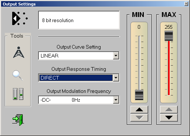The image size is (190, 136).
Task: Select the highlighted DIRECT combo box
Action: [79, 78]
